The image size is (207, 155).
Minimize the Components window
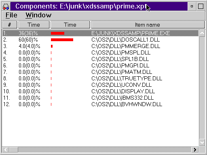(192, 6)
